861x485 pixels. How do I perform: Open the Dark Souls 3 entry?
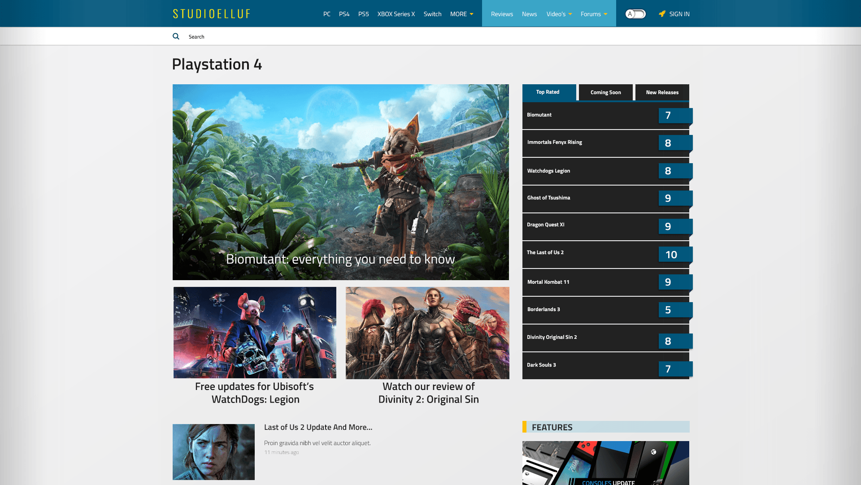pyautogui.click(x=606, y=365)
